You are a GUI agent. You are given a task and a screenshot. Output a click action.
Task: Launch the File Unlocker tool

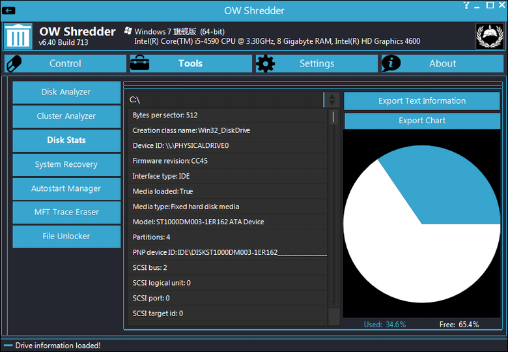66,236
